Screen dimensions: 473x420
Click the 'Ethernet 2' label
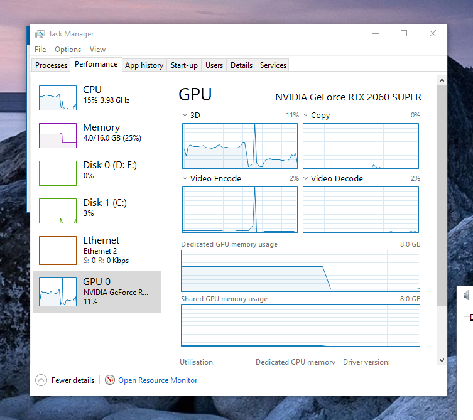point(100,251)
